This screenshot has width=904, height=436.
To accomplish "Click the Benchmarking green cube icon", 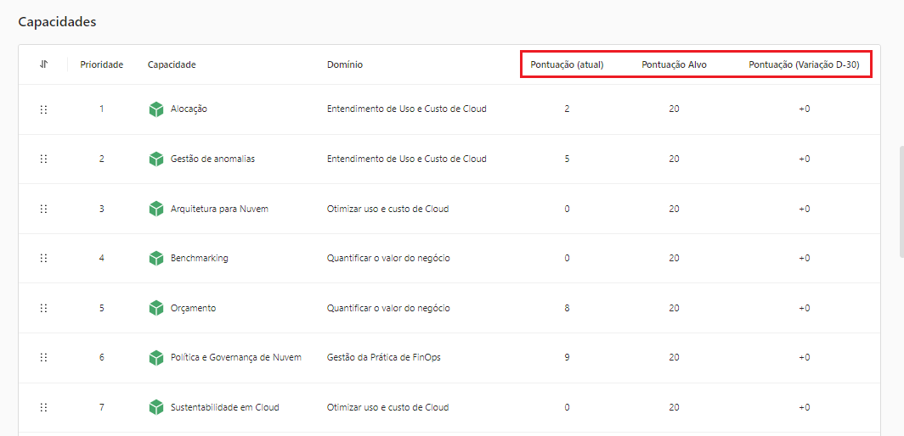I will [155, 258].
